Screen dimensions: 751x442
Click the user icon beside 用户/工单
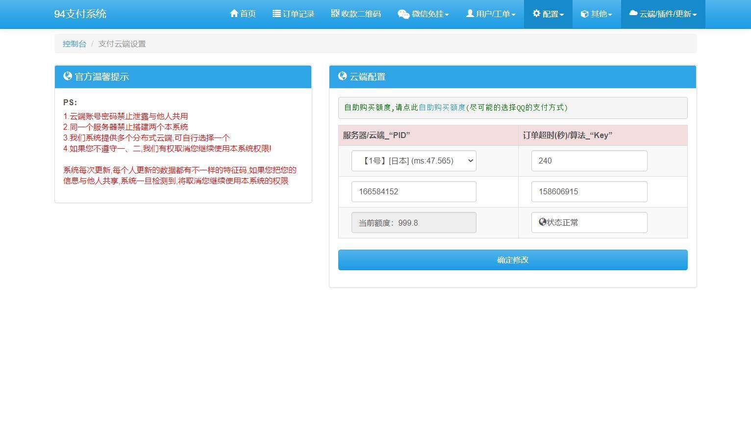(x=470, y=14)
